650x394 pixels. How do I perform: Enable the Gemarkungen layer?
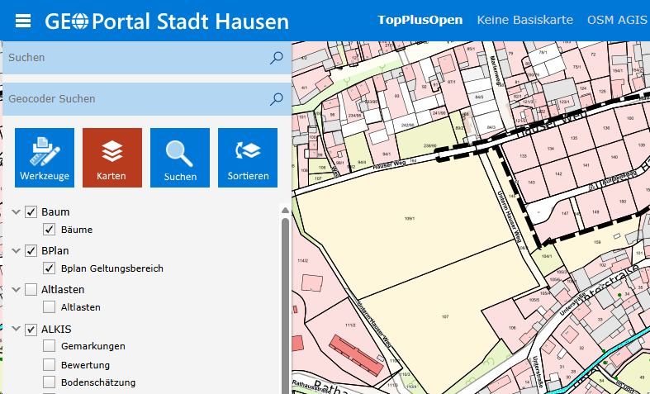[x=49, y=346]
